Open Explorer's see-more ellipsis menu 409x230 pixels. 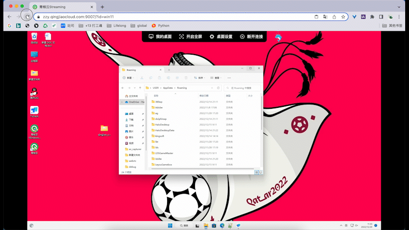(229, 78)
